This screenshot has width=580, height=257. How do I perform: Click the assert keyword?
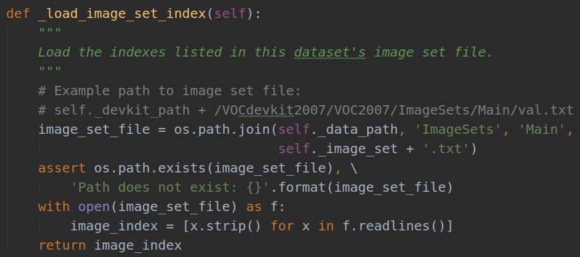coord(62,168)
